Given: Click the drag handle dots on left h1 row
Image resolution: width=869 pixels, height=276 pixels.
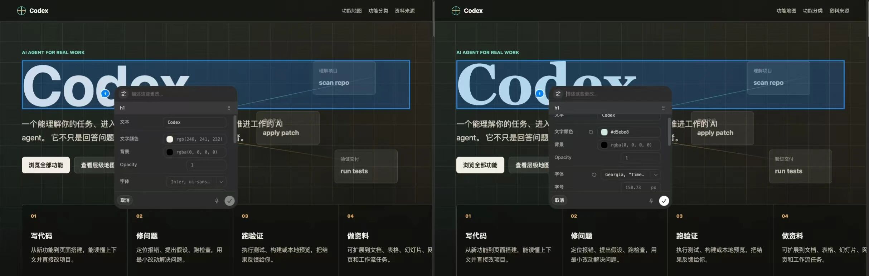Looking at the screenshot, I should [229, 108].
